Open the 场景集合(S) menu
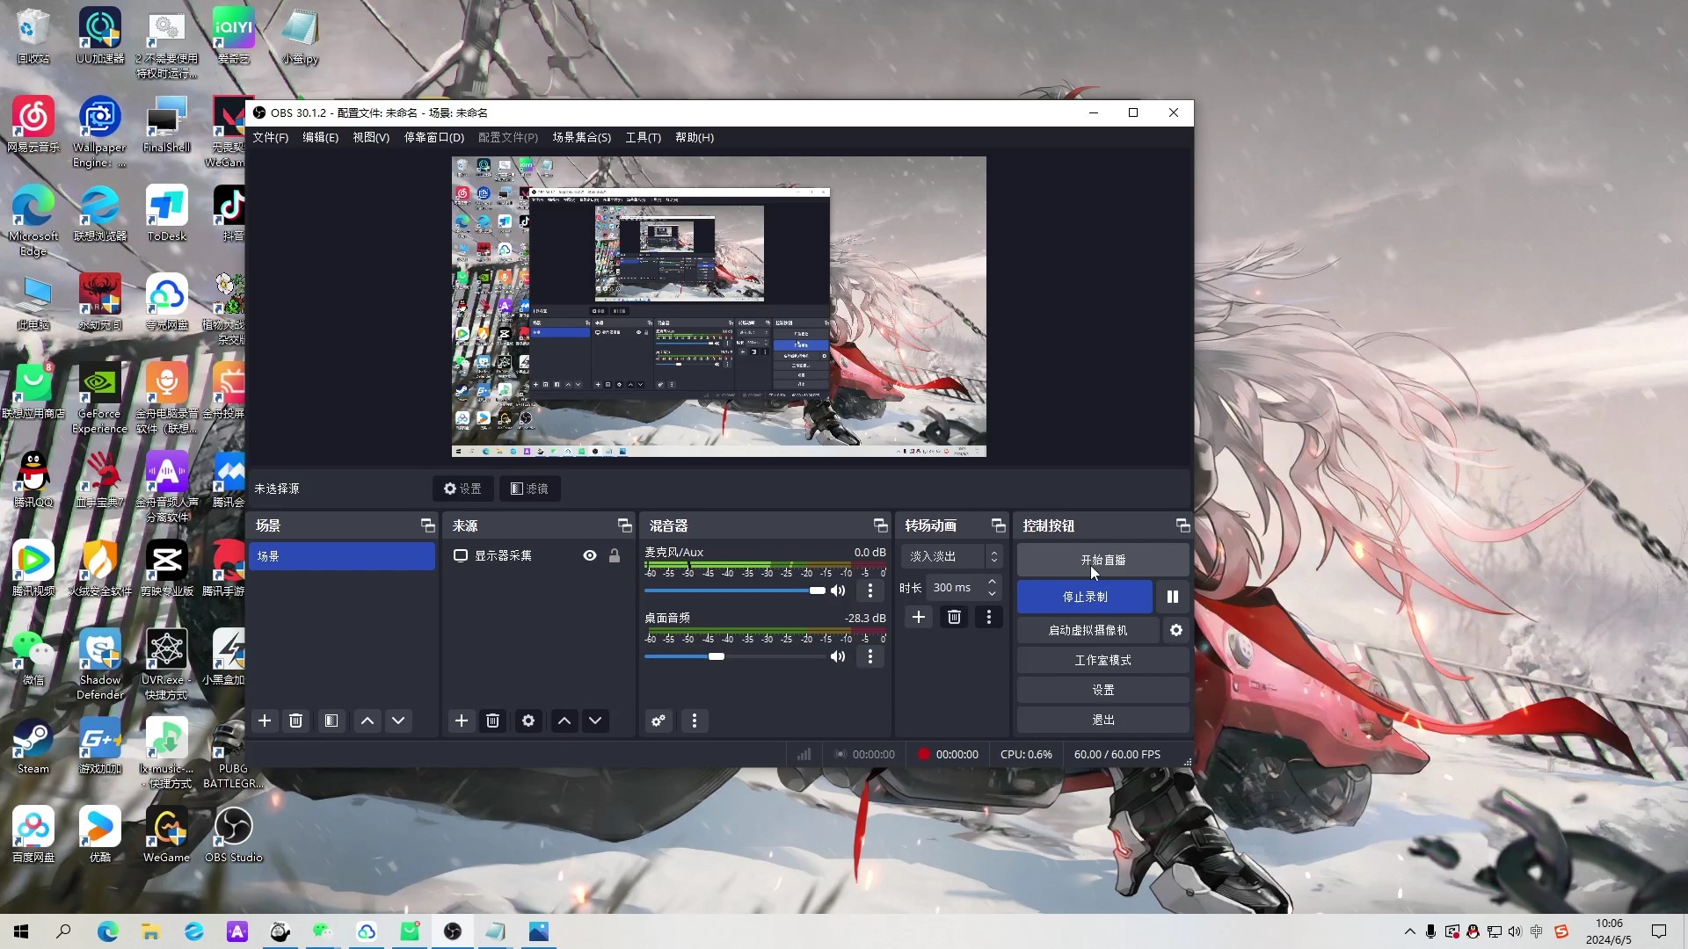Image resolution: width=1688 pixels, height=949 pixels. pos(582,137)
